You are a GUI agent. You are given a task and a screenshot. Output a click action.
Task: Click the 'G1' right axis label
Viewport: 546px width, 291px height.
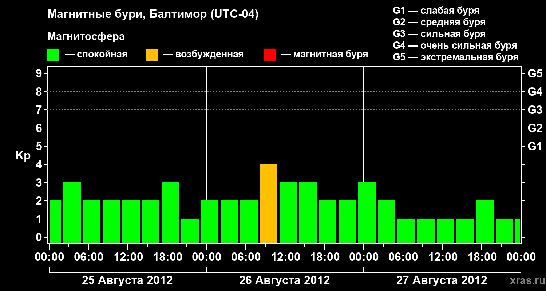(535, 147)
